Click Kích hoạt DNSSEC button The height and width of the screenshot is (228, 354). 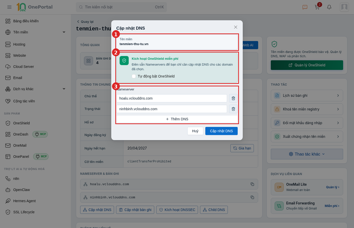tap(177, 210)
